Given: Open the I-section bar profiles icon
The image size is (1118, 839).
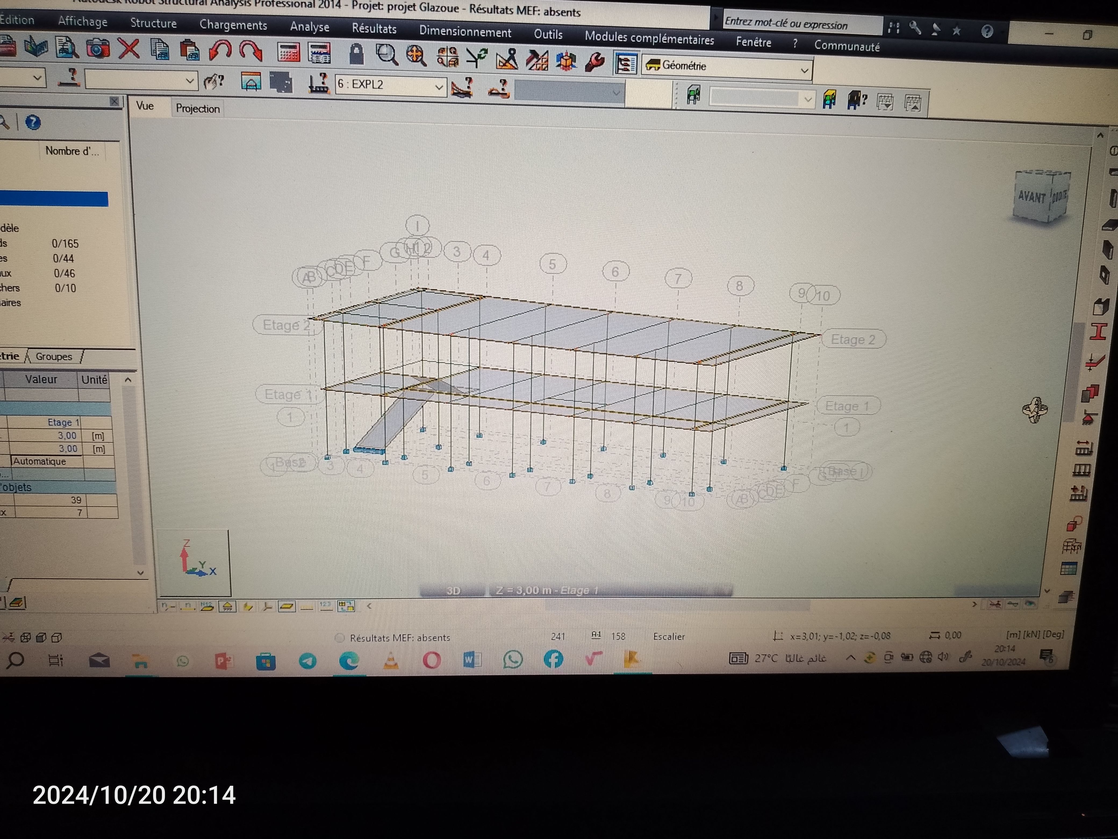Looking at the screenshot, I should click(x=1098, y=332).
